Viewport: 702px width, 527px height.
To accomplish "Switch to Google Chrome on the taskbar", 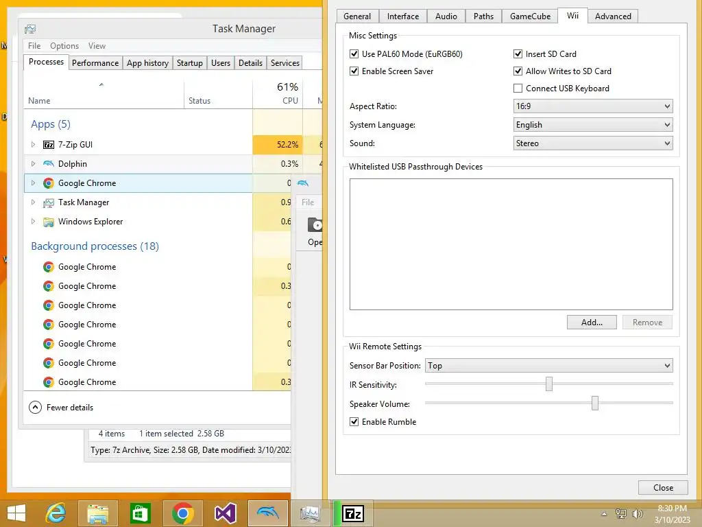I will [x=182, y=513].
